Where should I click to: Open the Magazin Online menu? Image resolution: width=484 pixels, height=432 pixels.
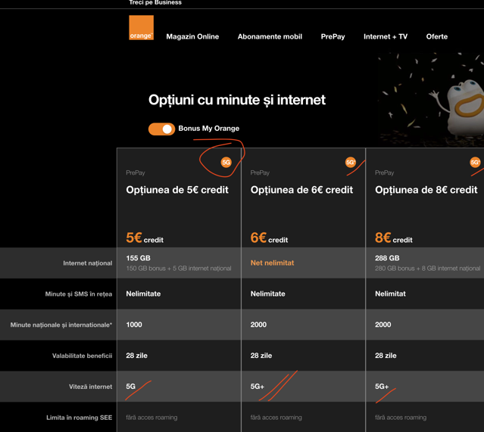(192, 37)
